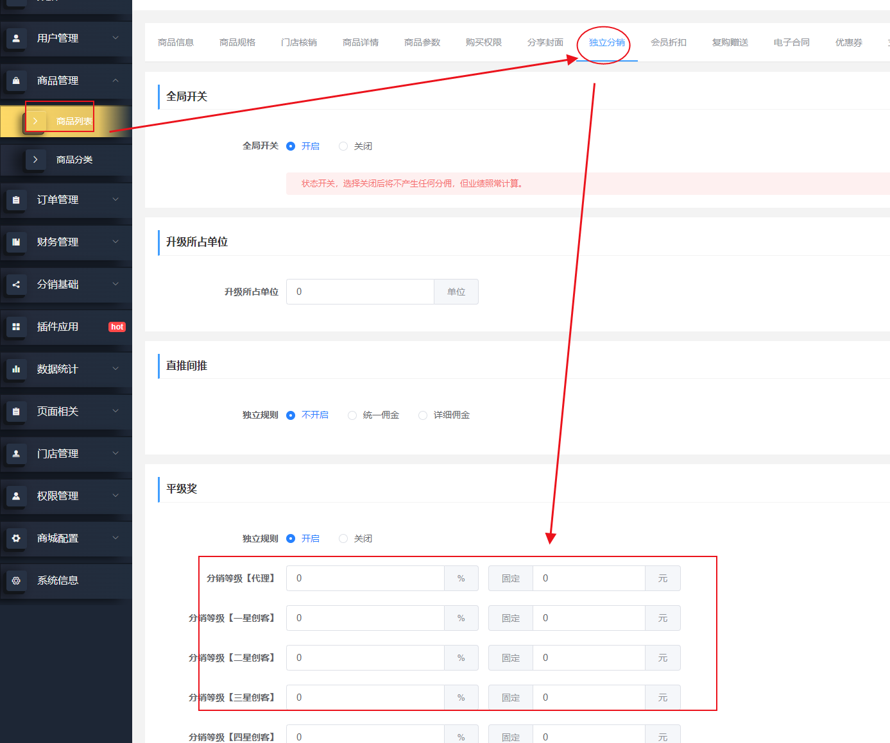Go to 商品列表 in sidebar

(x=74, y=121)
